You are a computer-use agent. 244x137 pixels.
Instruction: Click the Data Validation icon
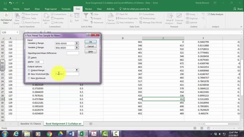(x=117, y=22)
